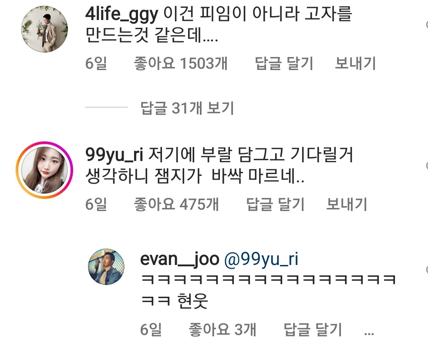Like the 99yu_ri comment heart

pyautogui.click(x=427, y=165)
